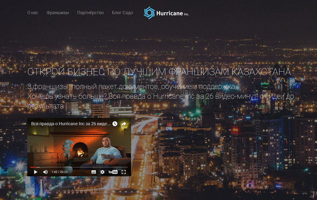Screen dimensions: 317x200
Task: Click the headline 'ОТКРОЙ БИЗНЕС ПО ЛУЧШИМ ФРАНШИЗАМ'
Action: tap(159, 72)
